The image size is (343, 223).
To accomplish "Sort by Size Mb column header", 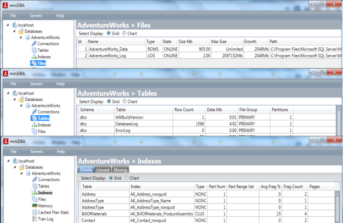I will tap(194, 42).
